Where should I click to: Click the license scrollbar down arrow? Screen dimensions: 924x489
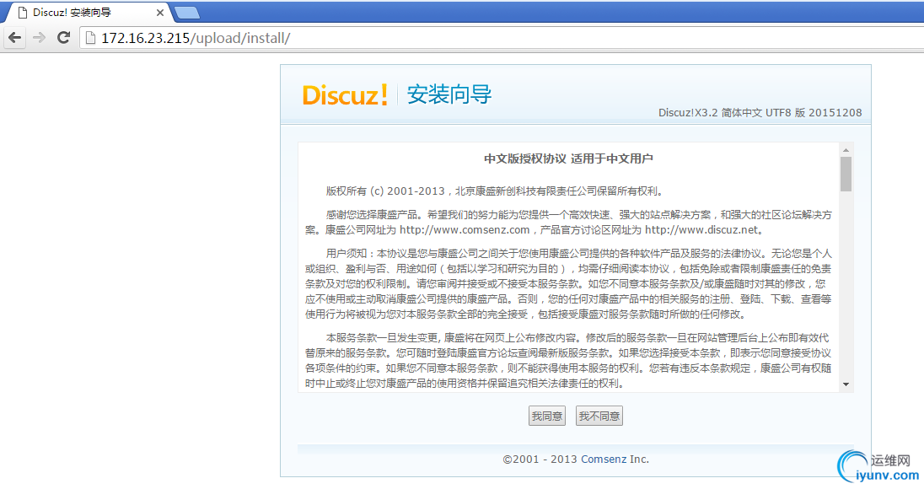(846, 384)
